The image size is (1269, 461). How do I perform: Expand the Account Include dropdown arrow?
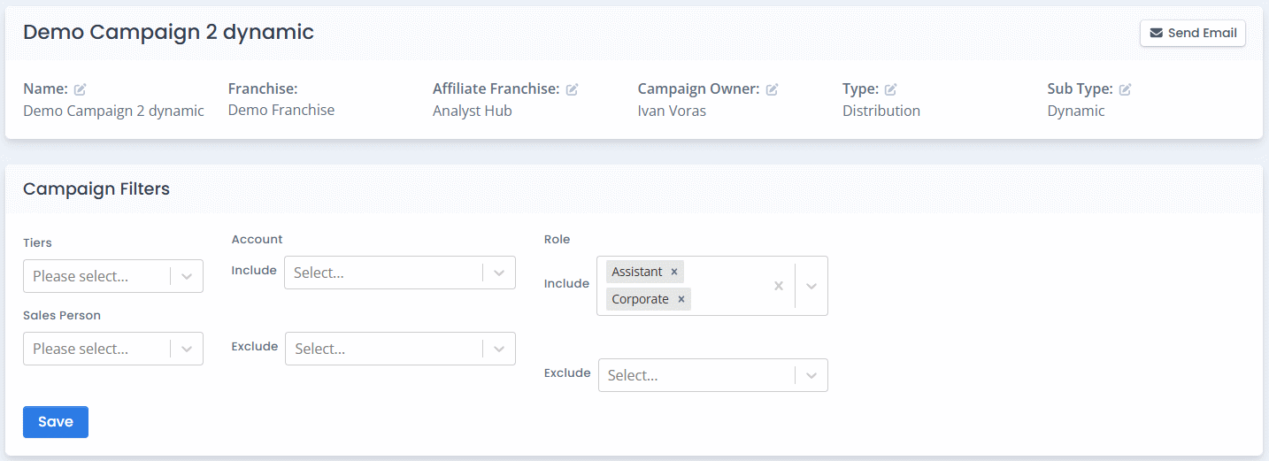[499, 273]
